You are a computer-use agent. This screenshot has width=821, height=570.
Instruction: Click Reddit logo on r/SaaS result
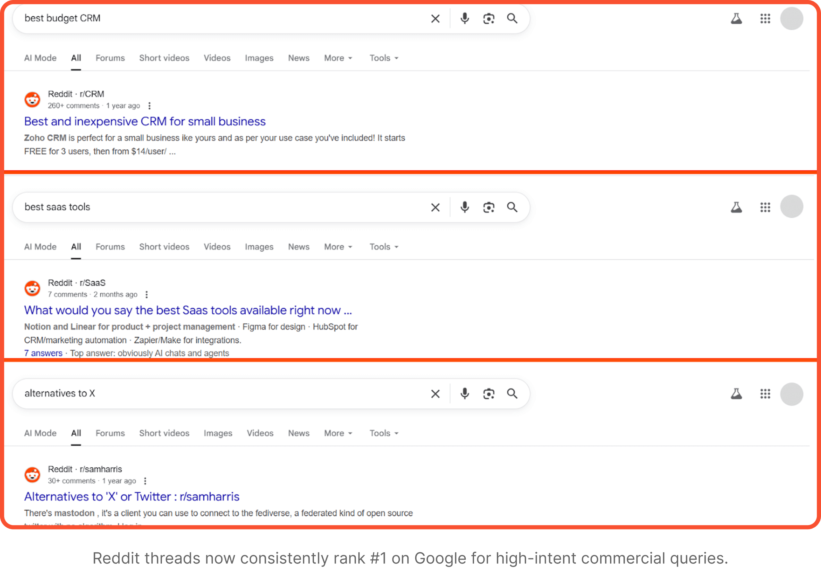(x=32, y=289)
